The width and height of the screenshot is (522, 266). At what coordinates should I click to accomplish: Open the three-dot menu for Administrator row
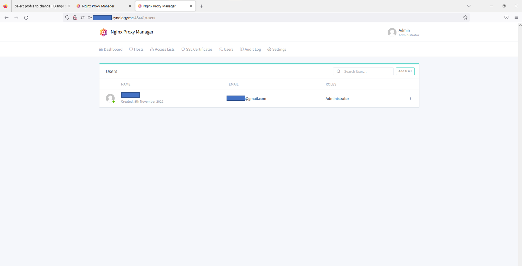[x=410, y=98]
